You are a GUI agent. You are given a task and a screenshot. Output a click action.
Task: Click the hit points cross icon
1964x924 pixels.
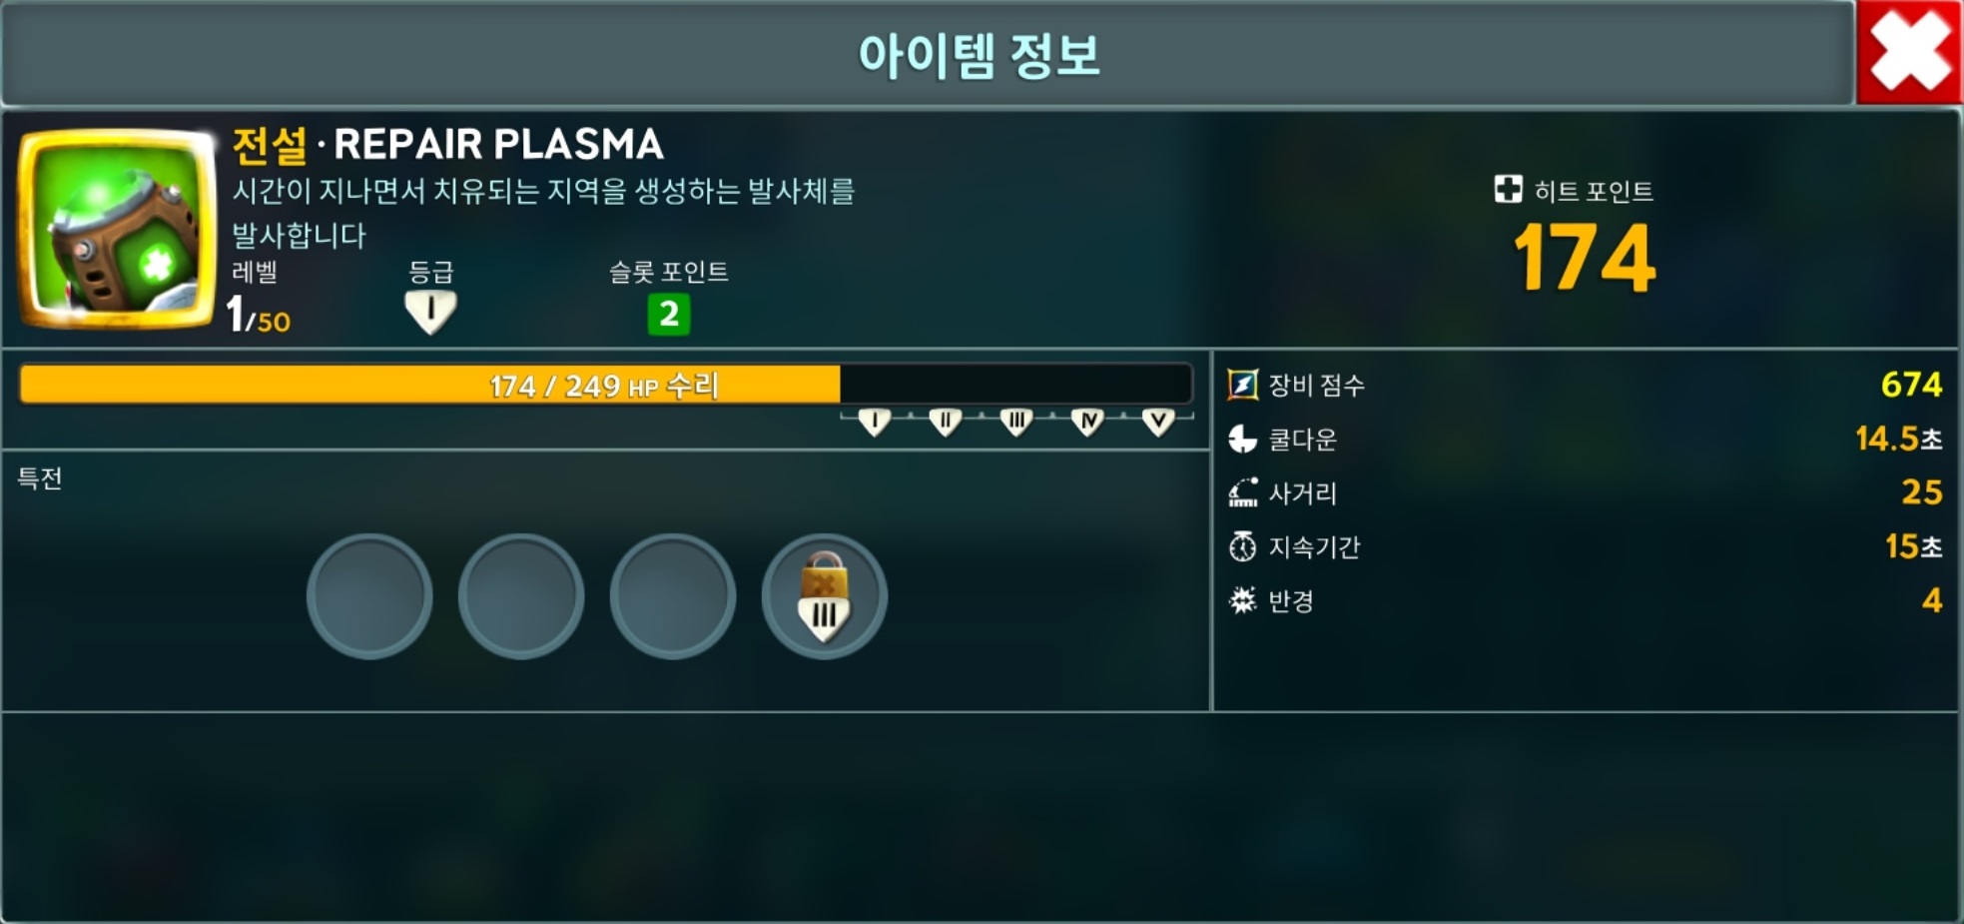click(x=1508, y=189)
